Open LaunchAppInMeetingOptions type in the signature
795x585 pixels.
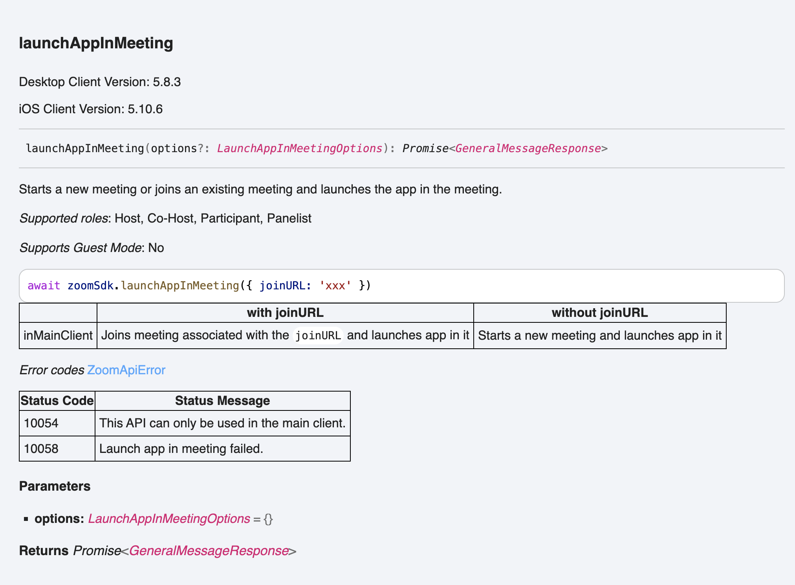(300, 149)
